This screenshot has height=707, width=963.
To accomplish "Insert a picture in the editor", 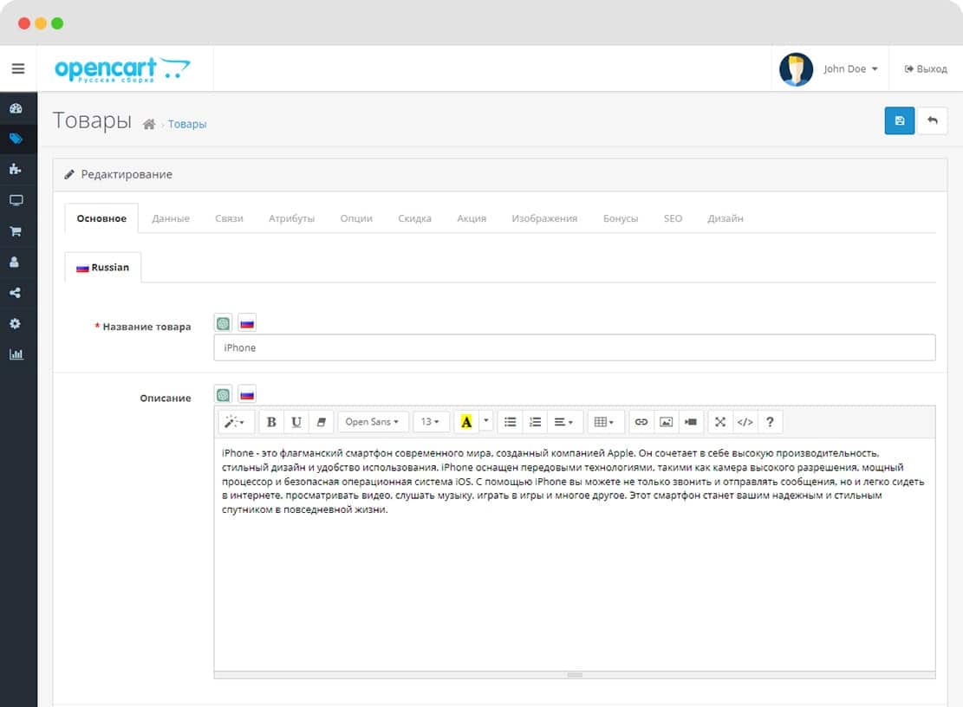I will pos(666,422).
